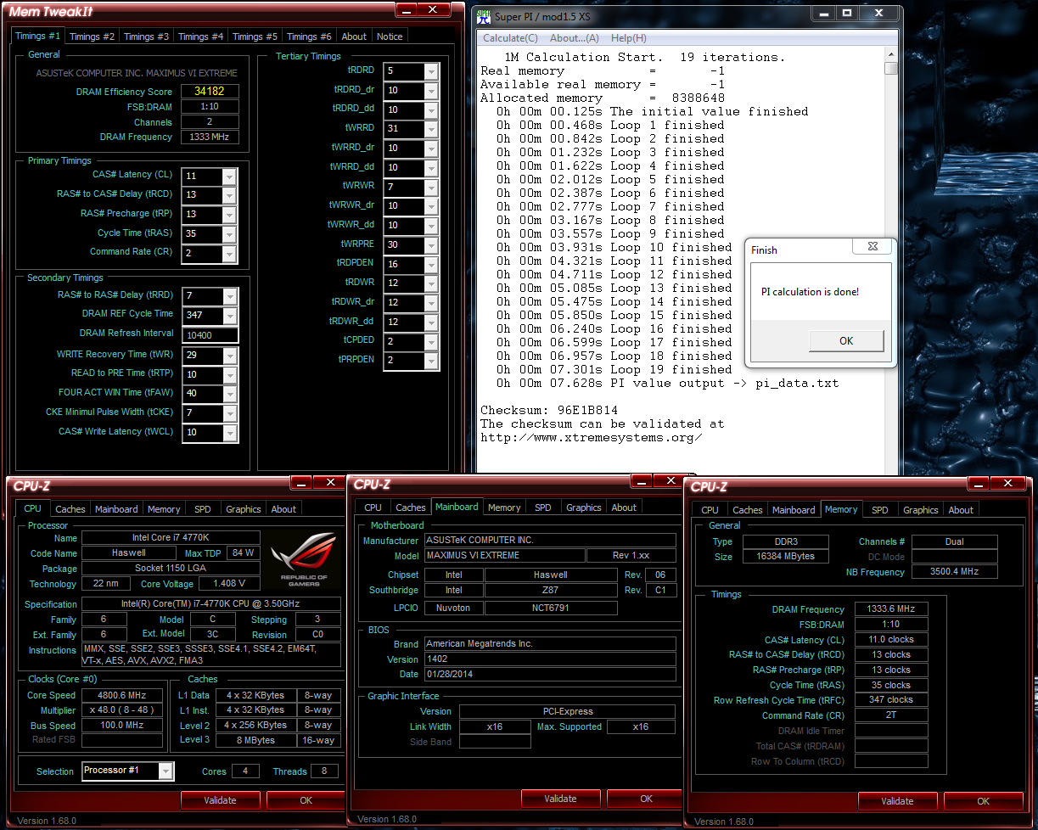Open the Calculate(C) menu in Super PI
Image resolution: width=1038 pixels, height=830 pixels.
510,38
